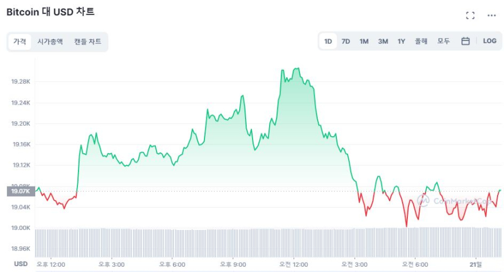Set chart range to 1M
This screenshot has height=272, width=504.
tap(364, 41)
